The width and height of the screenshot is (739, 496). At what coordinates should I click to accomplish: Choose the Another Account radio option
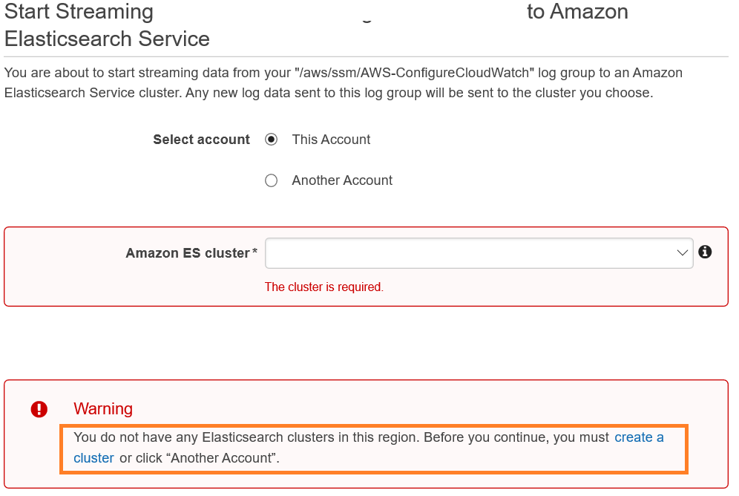point(272,180)
